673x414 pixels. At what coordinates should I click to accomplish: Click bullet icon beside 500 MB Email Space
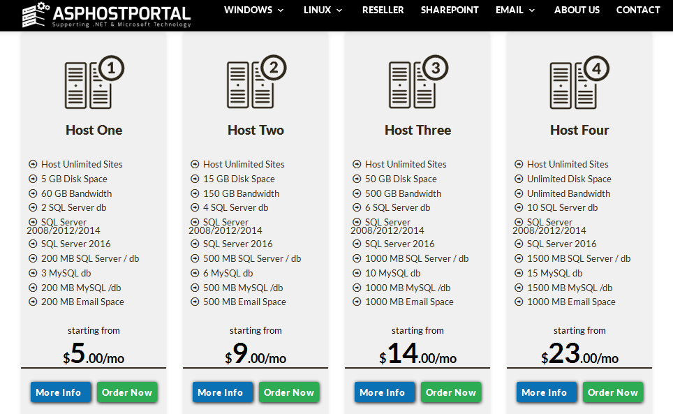click(195, 302)
